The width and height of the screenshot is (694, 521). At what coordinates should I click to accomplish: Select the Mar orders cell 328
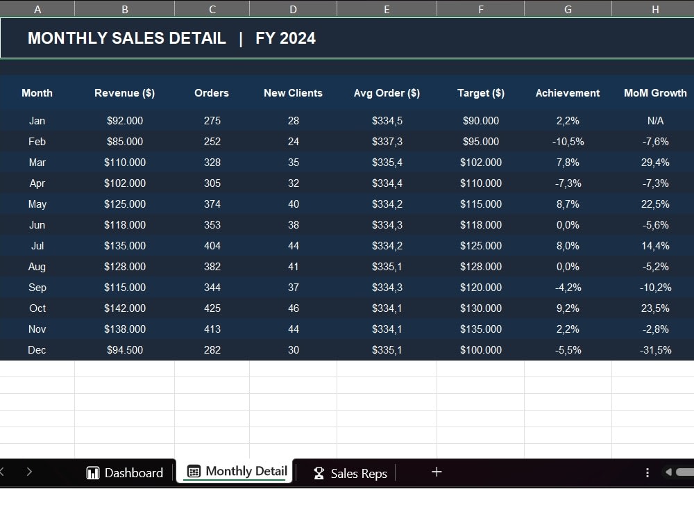point(212,162)
